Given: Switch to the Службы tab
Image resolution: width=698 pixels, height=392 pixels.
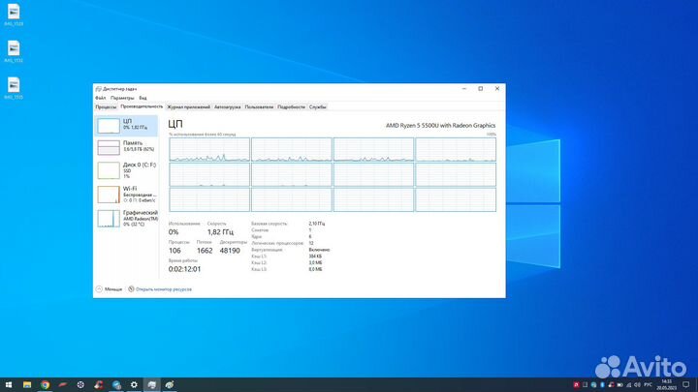Looking at the screenshot, I should tap(318, 107).
